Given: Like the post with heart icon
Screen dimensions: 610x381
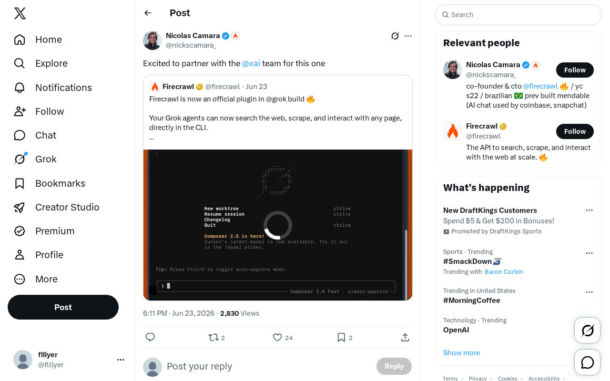Looking at the screenshot, I should point(277,337).
